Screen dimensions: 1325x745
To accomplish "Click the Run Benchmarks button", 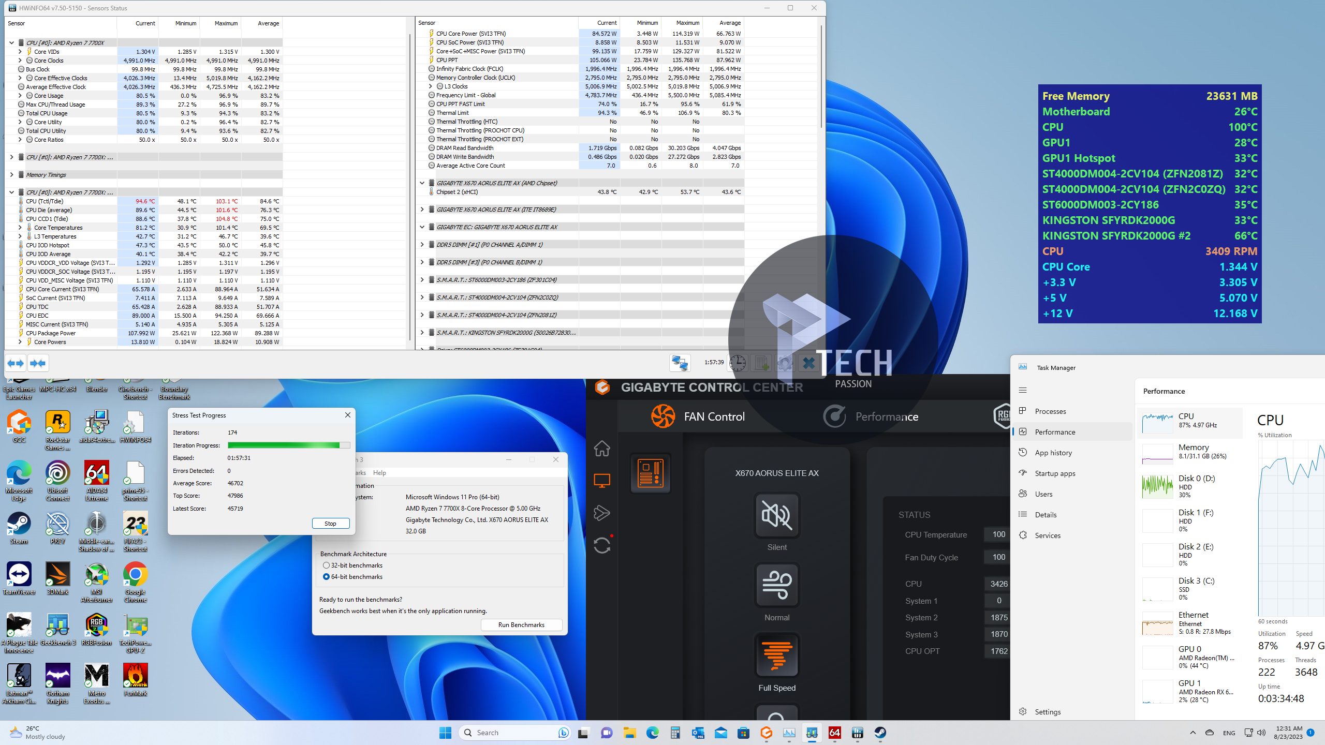I will (521, 625).
